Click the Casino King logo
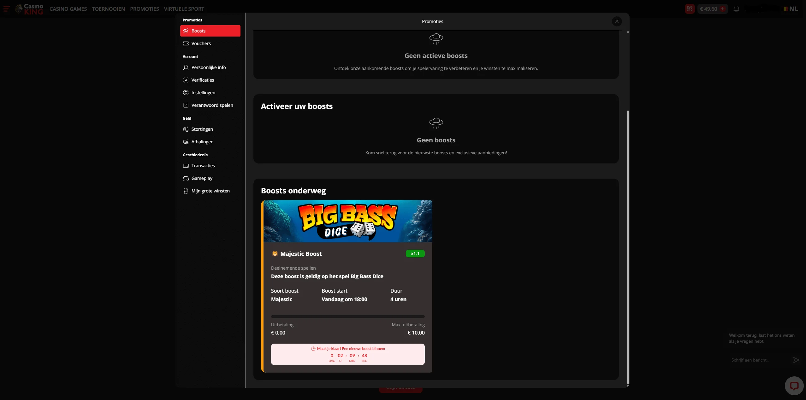This screenshot has height=400, width=806. tap(30, 9)
